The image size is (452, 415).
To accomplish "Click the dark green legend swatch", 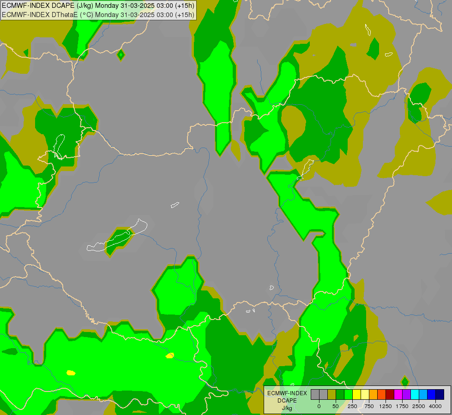I will (340, 394).
